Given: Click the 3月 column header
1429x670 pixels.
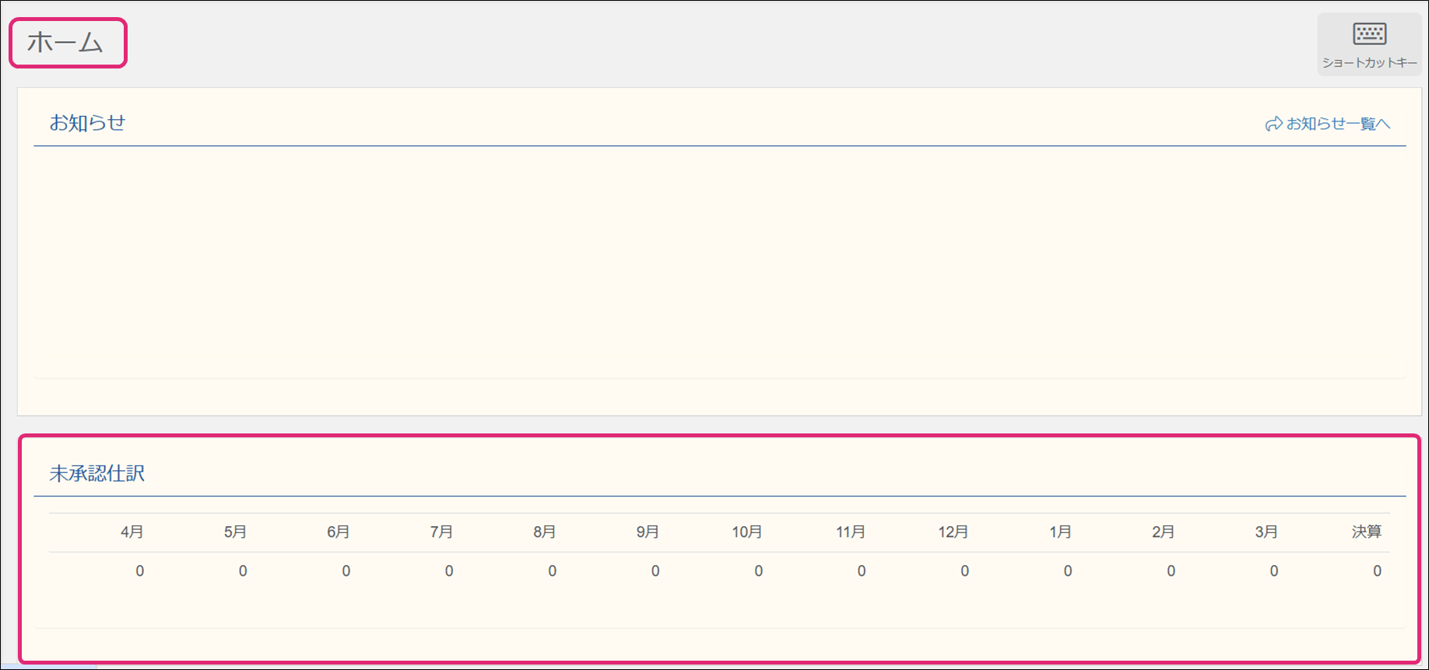Looking at the screenshot, I should (1266, 531).
